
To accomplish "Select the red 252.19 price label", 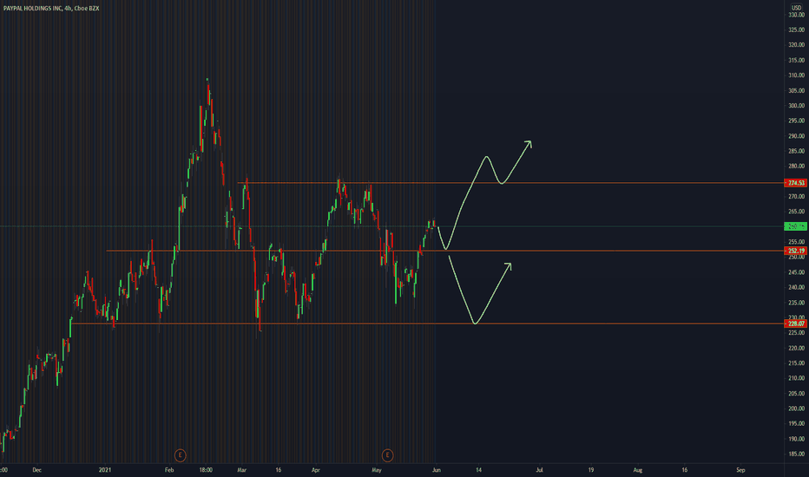I will pyautogui.click(x=795, y=252).
